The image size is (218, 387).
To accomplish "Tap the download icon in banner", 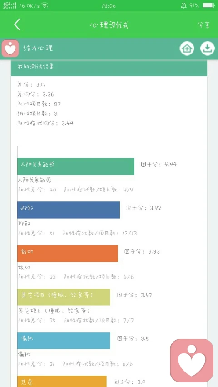I will [x=208, y=49].
